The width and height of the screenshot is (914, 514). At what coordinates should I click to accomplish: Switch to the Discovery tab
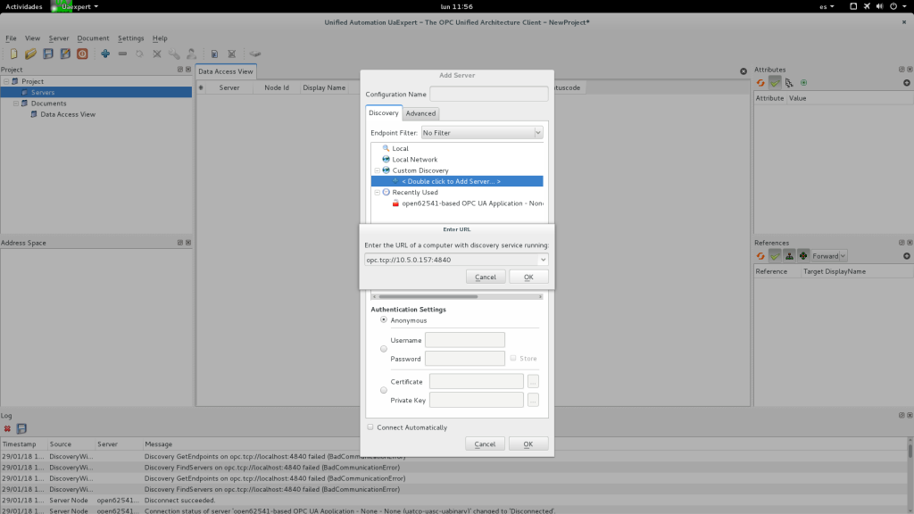[x=384, y=112]
